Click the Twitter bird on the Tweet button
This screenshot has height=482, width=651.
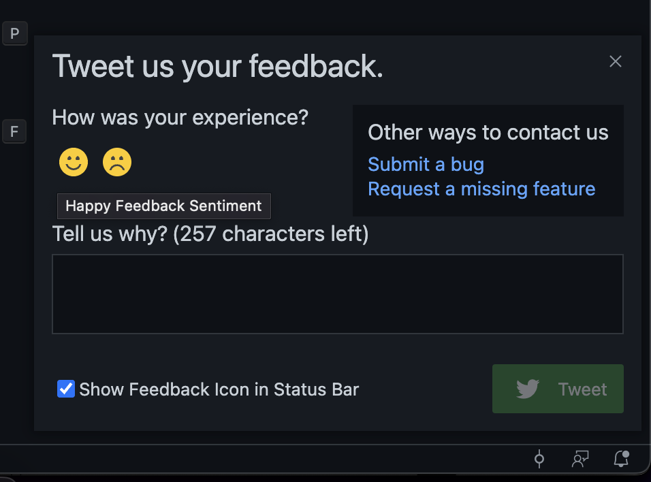527,389
